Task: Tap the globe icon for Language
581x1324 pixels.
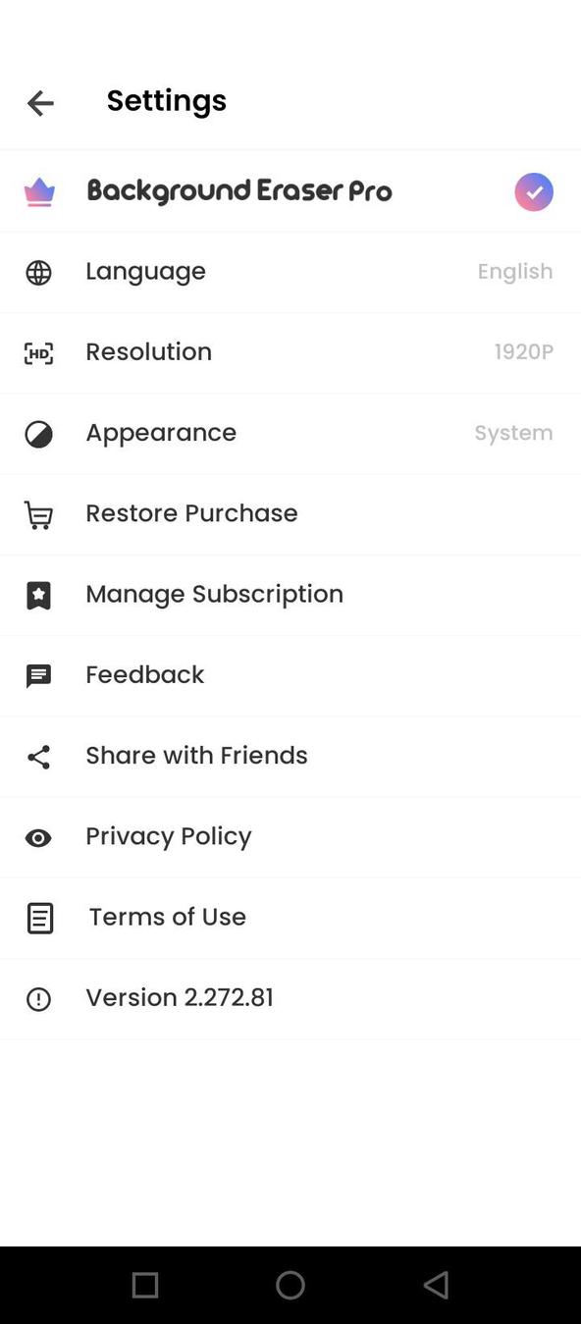Action: click(x=38, y=273)
